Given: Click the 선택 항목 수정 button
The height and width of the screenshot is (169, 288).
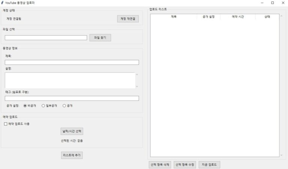Looking at the screenshot, I should click(185, 165).
